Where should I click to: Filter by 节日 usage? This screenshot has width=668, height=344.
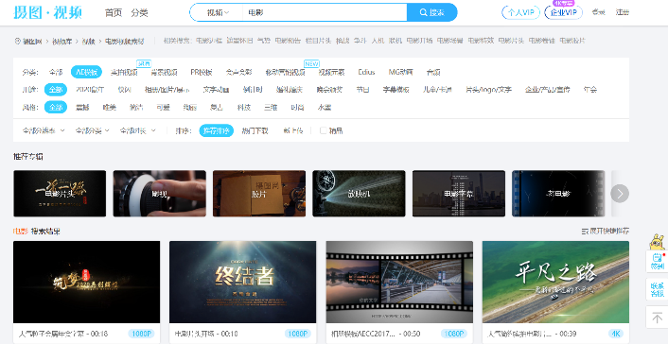point(362,90)
